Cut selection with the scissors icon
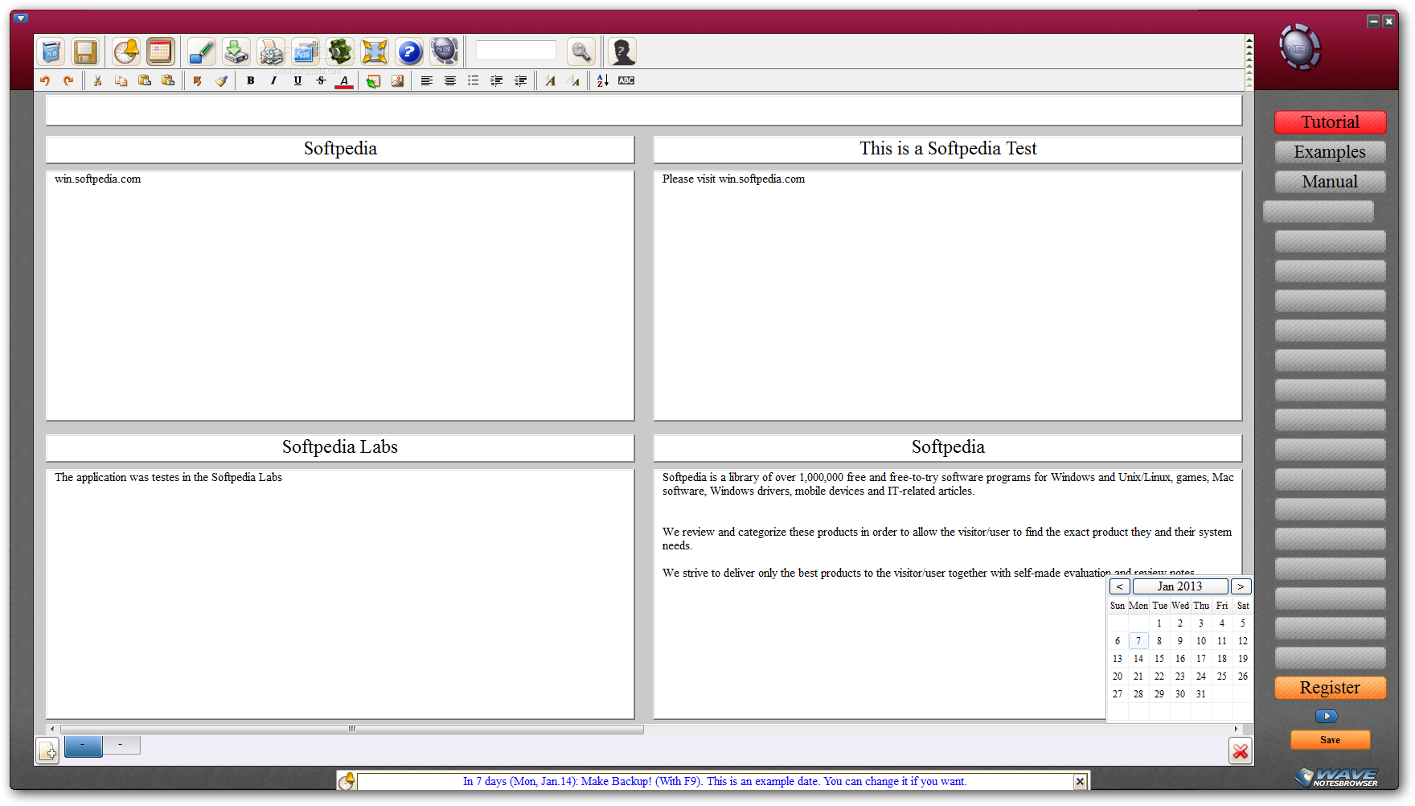This screenshot has height=806, width=1415. point(97,80)
